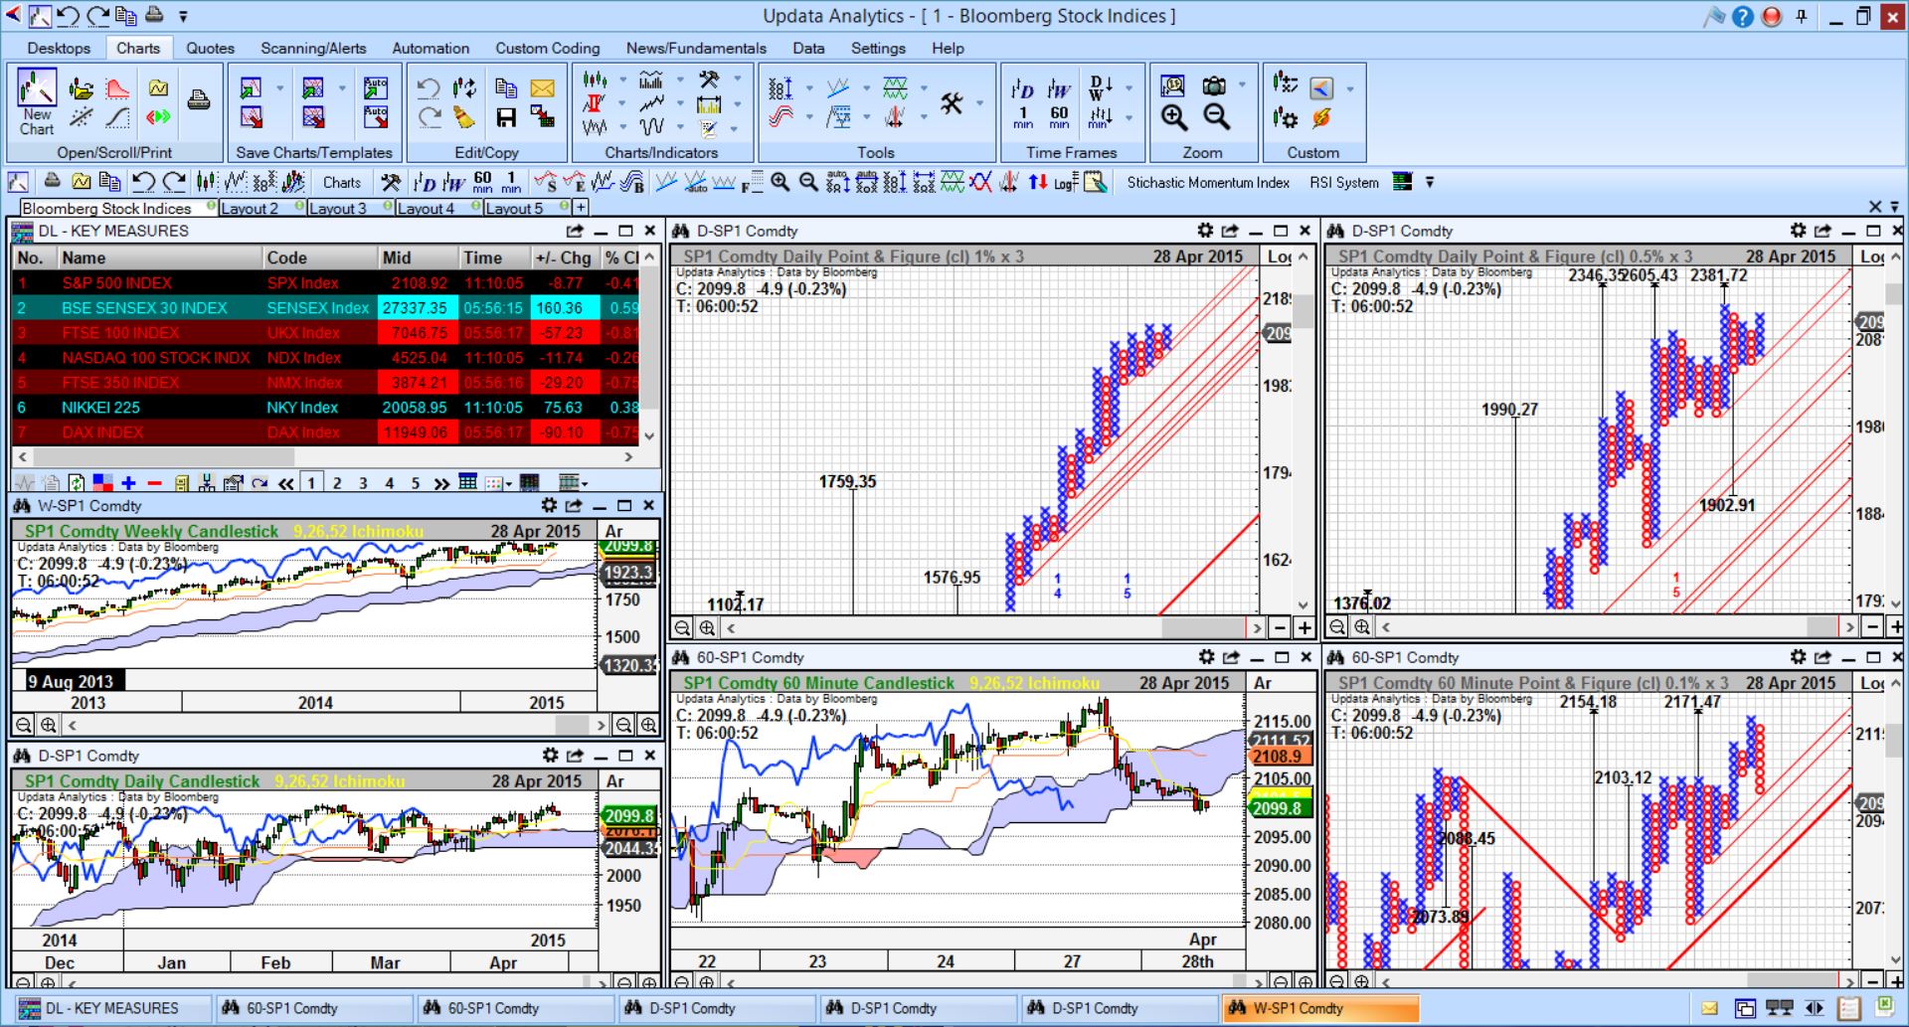Click the undo arrow in the Edit/Copy group
This screenshot has width=1909, height=1027.
(x=429, y=88)
